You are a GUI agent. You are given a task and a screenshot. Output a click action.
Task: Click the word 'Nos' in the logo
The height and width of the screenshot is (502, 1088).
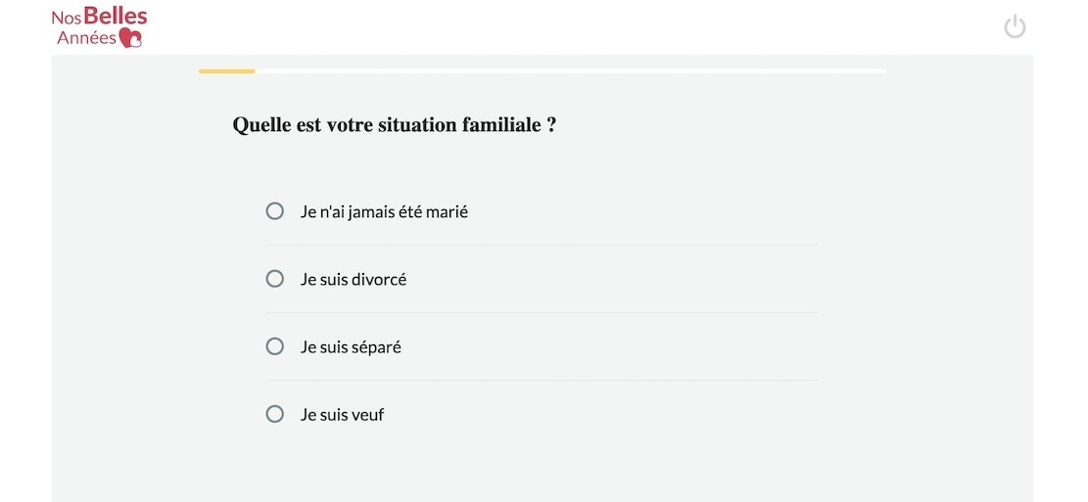[x=66, y=17]
